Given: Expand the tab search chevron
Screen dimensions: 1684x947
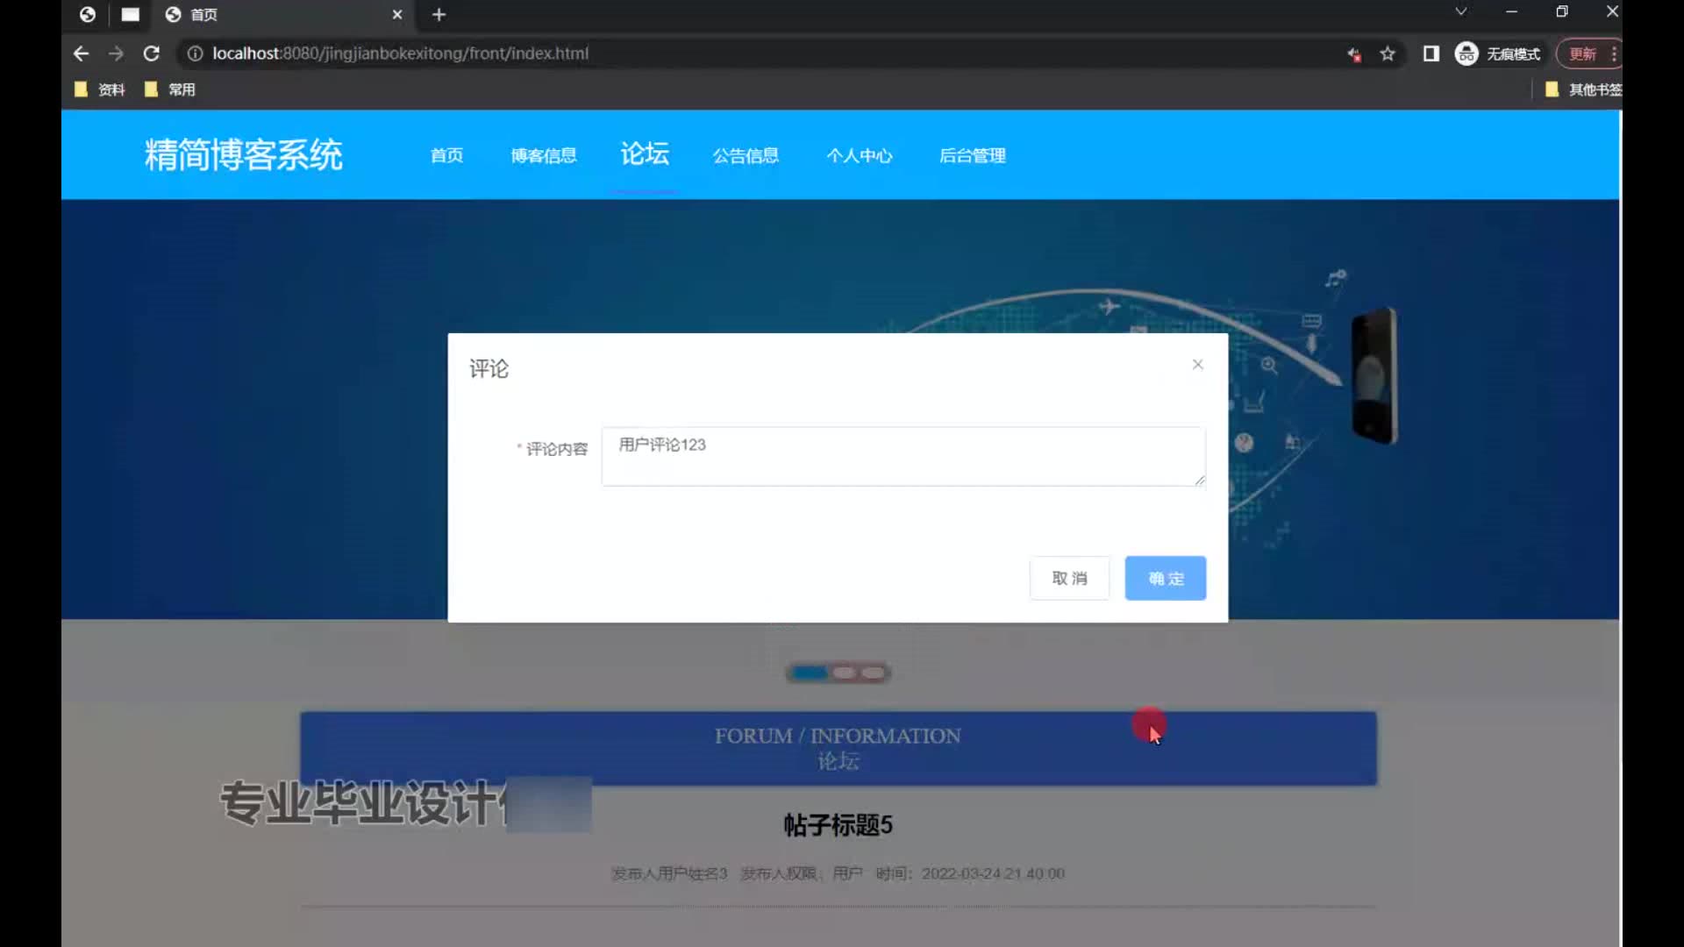Looking at the screenshot, I should (x=1460, y=12).
